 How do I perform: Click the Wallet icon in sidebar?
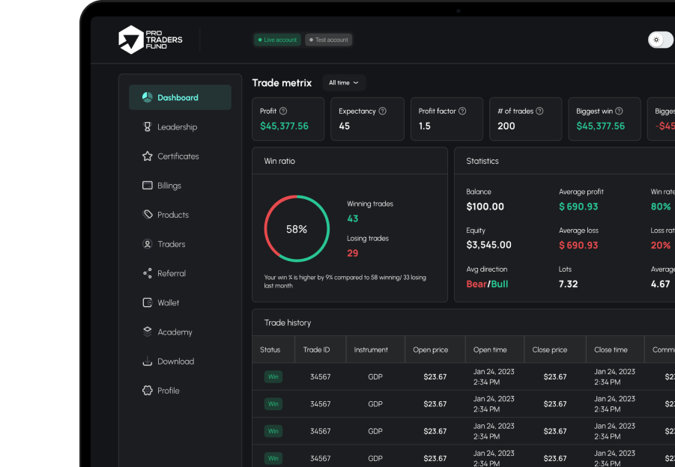[x=147, y=302]
